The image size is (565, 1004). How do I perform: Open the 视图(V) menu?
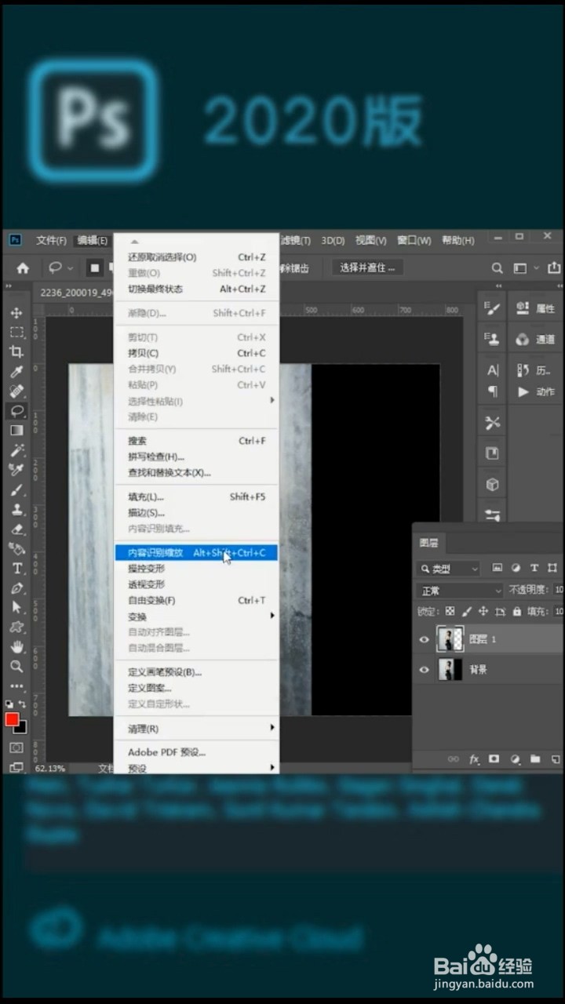370,240
